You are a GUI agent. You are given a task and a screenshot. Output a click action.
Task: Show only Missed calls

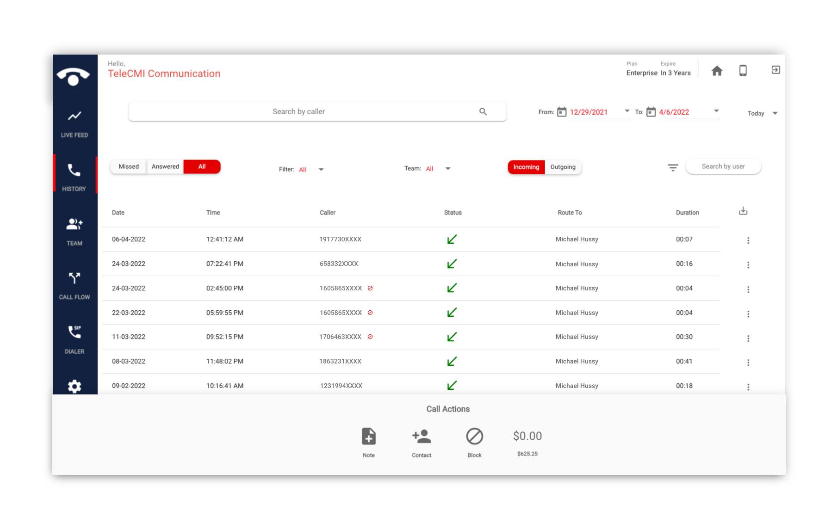click(129, 166)
